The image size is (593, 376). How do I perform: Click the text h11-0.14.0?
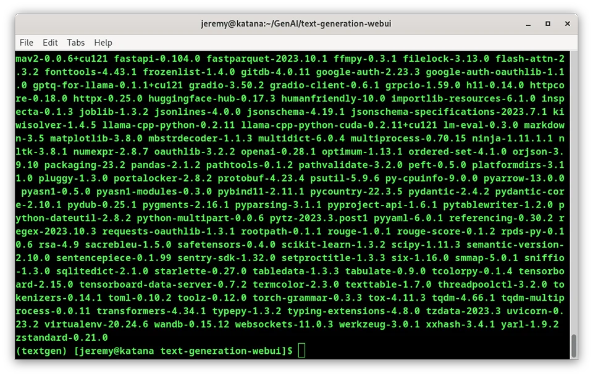pyautogui.click(x=495, y=85)
